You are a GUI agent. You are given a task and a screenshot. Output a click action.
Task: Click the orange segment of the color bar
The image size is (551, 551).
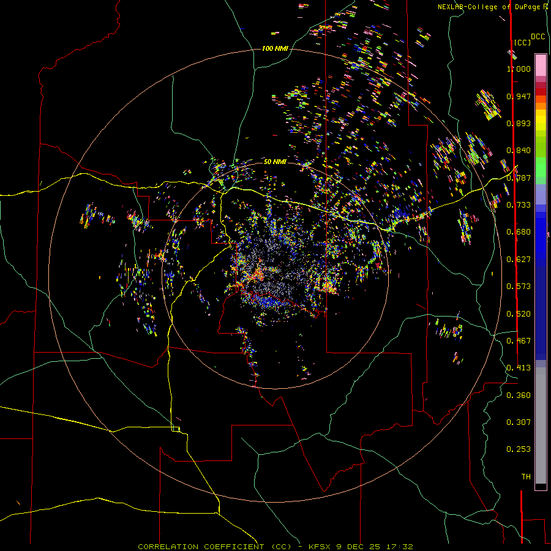[541, 102]
